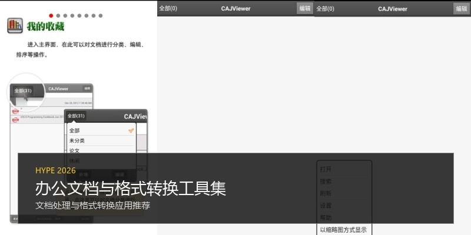
Task: Select 未分类 in the category list
Action: click(77, 141)
